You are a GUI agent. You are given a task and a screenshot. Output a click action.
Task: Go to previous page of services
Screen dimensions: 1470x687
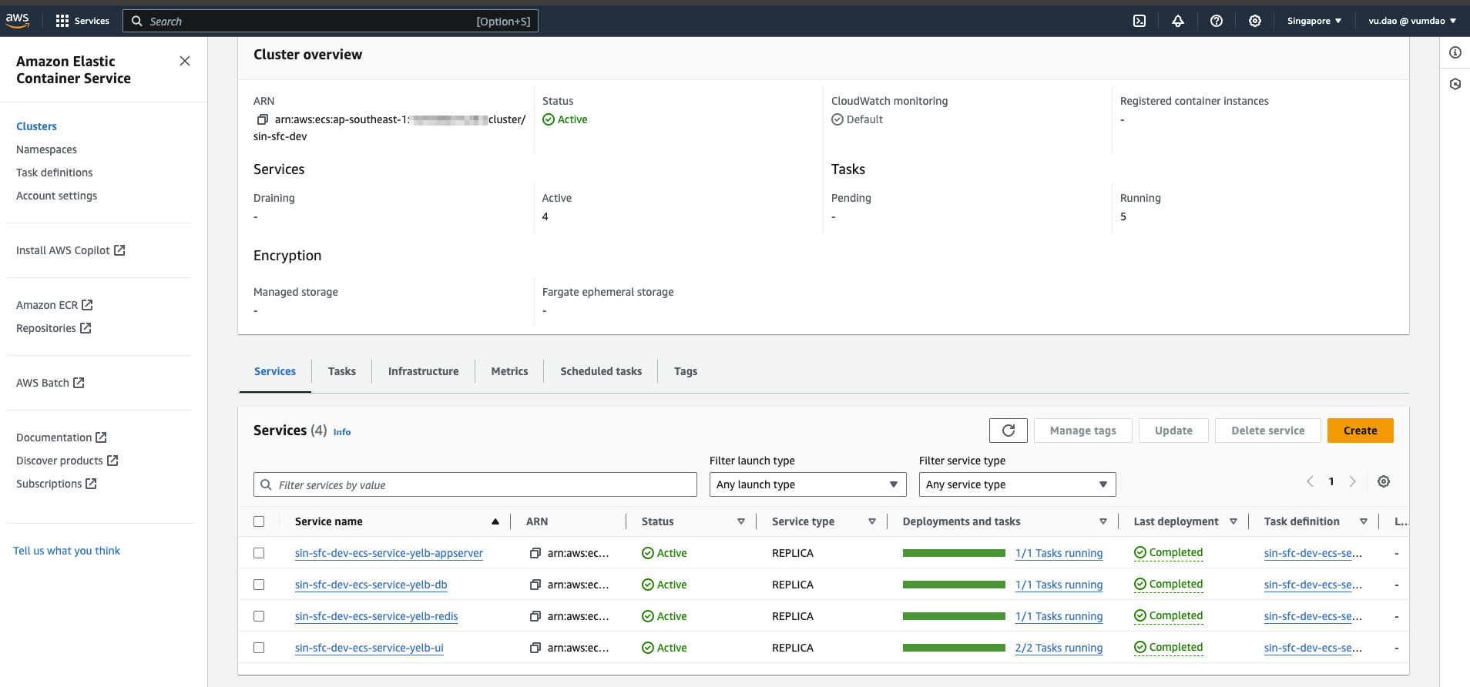1310,481
